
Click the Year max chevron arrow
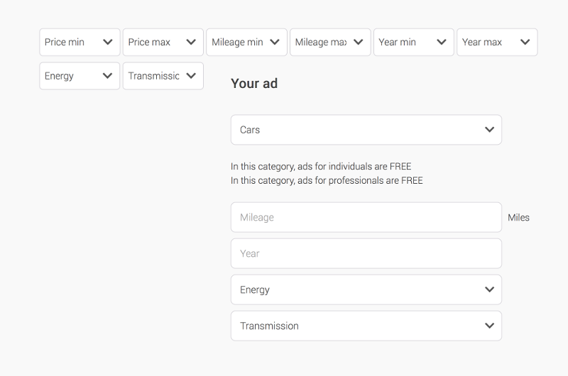click(x=525, y=42)
